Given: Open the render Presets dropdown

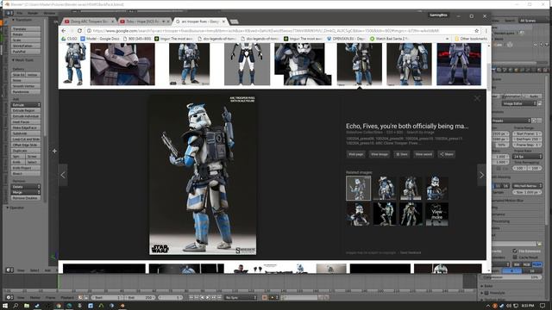Looking at the screenshot, I should click(x=511, y=121).
